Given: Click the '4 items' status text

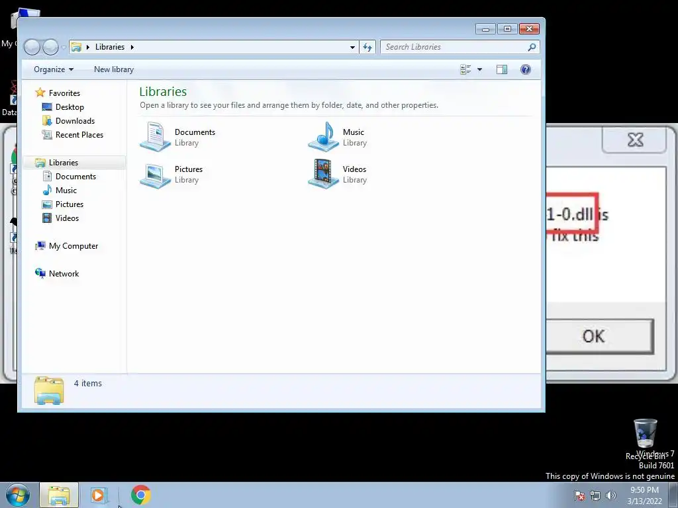Looking at the screenshot, I should click(88, 383).
